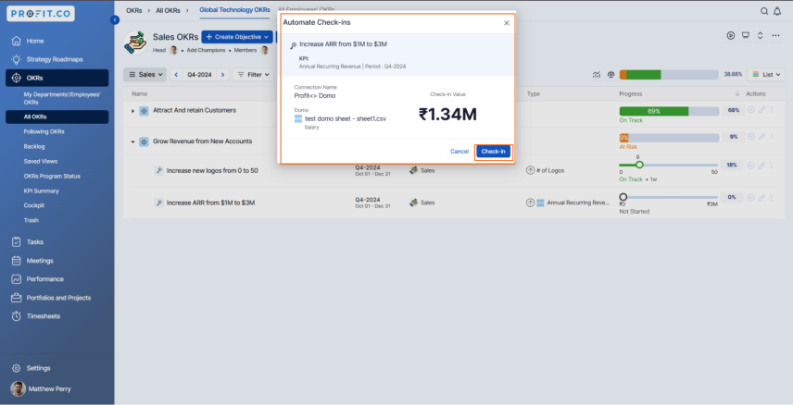The height and width of the screenshot is (405, 793).
Task: Click check-in plus icon for Grow Revenue row
Action: click(x=751, y=136)
